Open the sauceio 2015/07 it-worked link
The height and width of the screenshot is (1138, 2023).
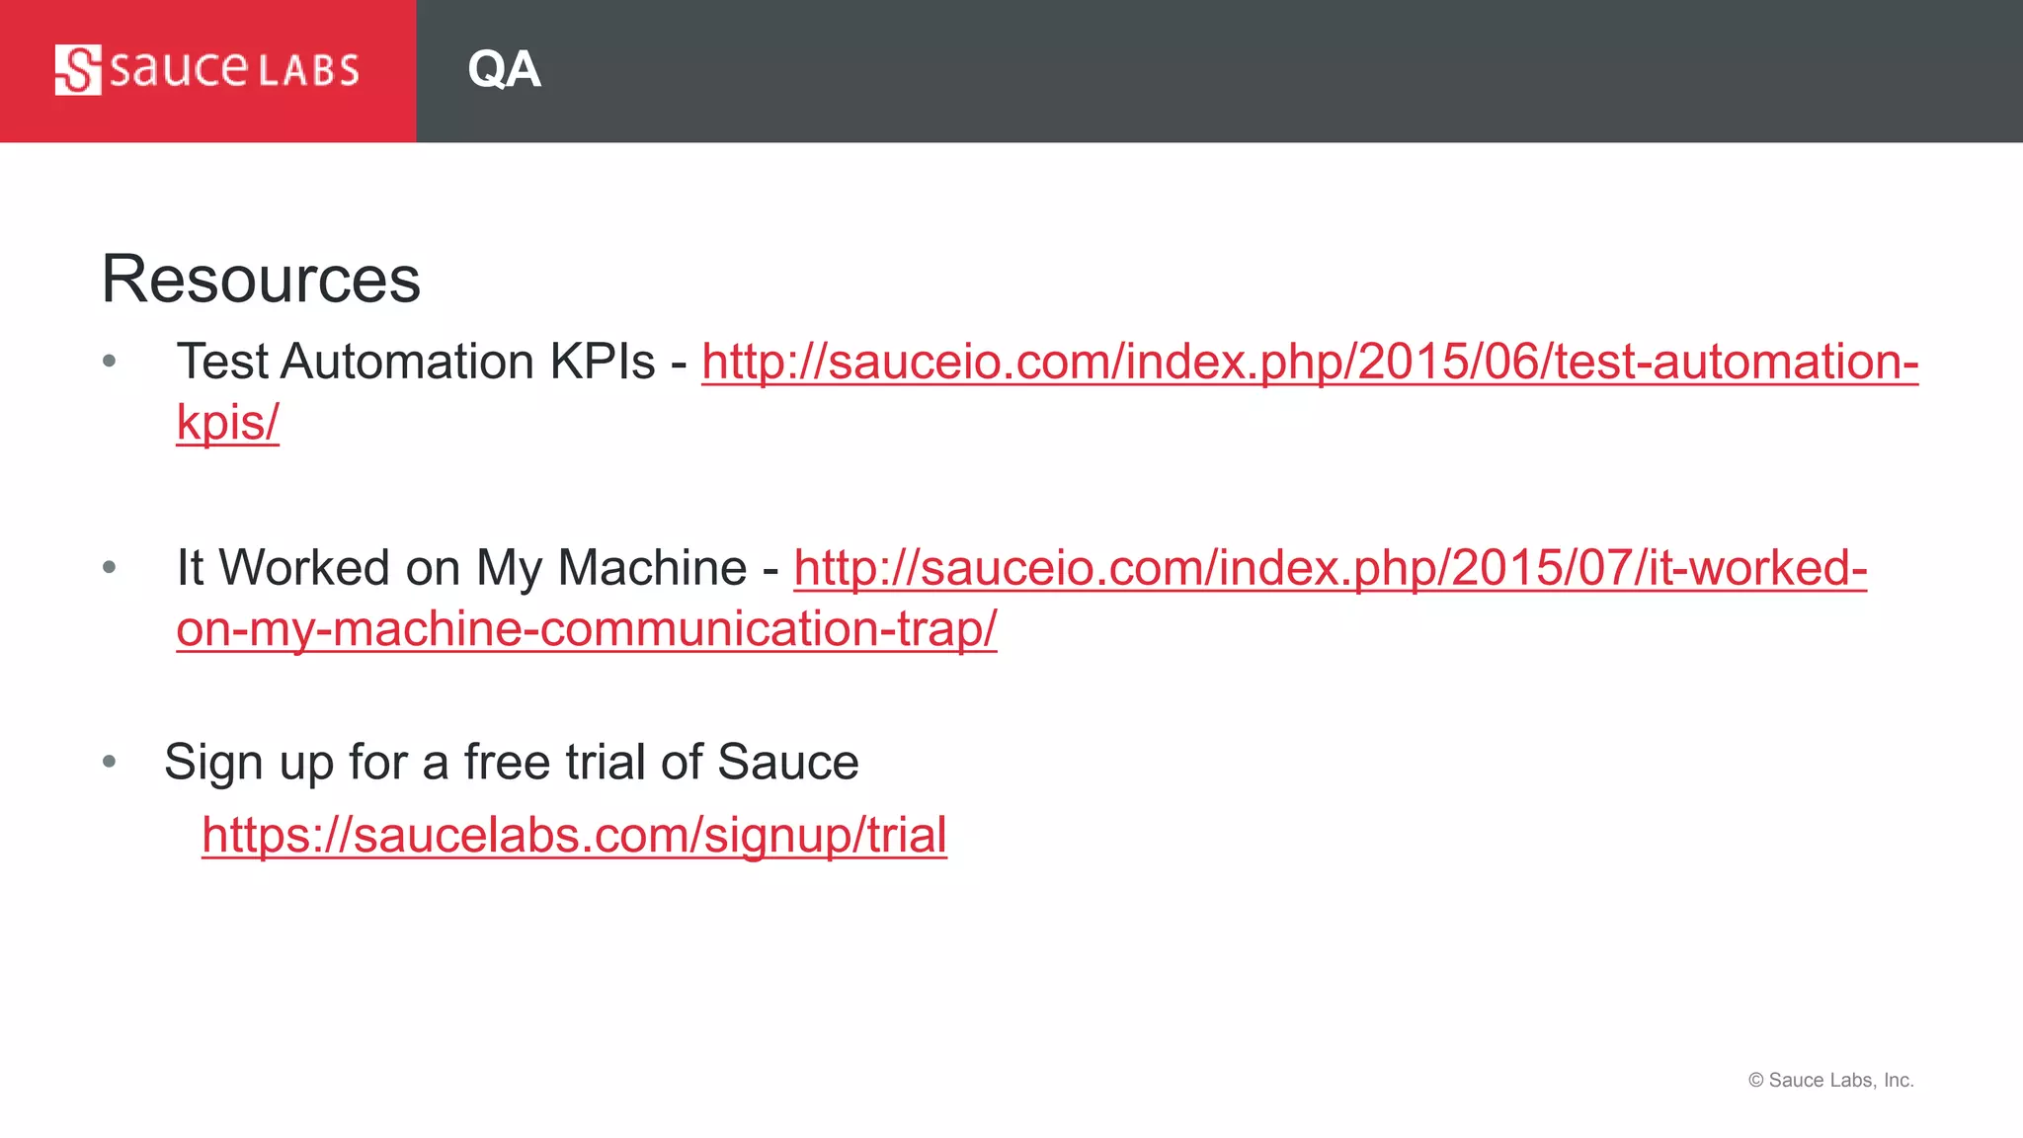(1330, 568)
